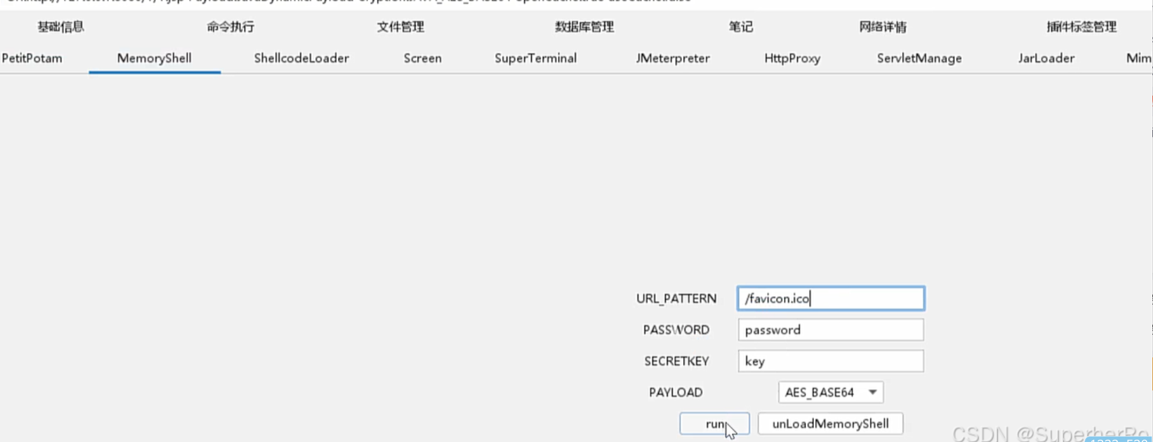Select the PetitPotam plugin tab
The image size is (1153, 442).
pyautogui.click(x=32, y=58)
